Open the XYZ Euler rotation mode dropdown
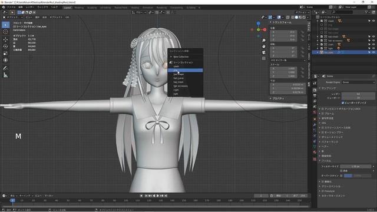This screenshot has width=377, height=212. point(288,60)
